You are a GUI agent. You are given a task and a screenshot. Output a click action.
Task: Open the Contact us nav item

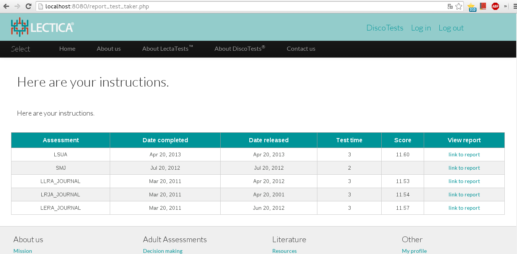coord(301,48)
